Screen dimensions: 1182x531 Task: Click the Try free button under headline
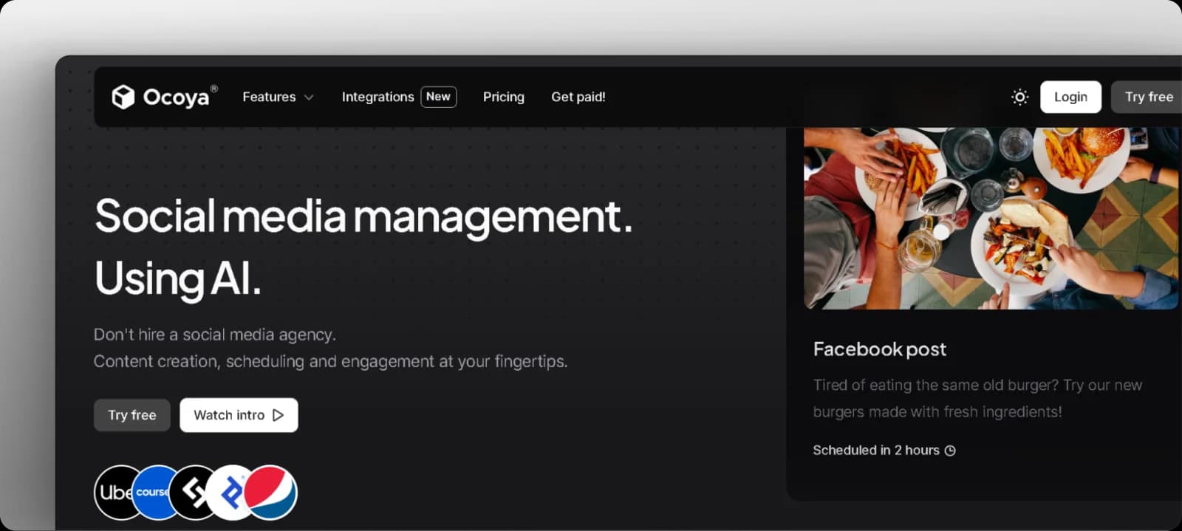(x=132, y=415)
